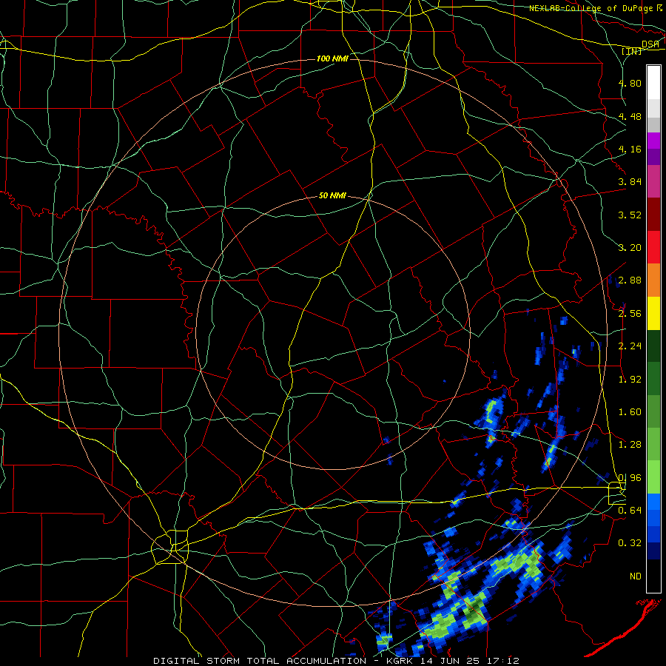Click the 0.32 legend value

[x=630, y=543]
